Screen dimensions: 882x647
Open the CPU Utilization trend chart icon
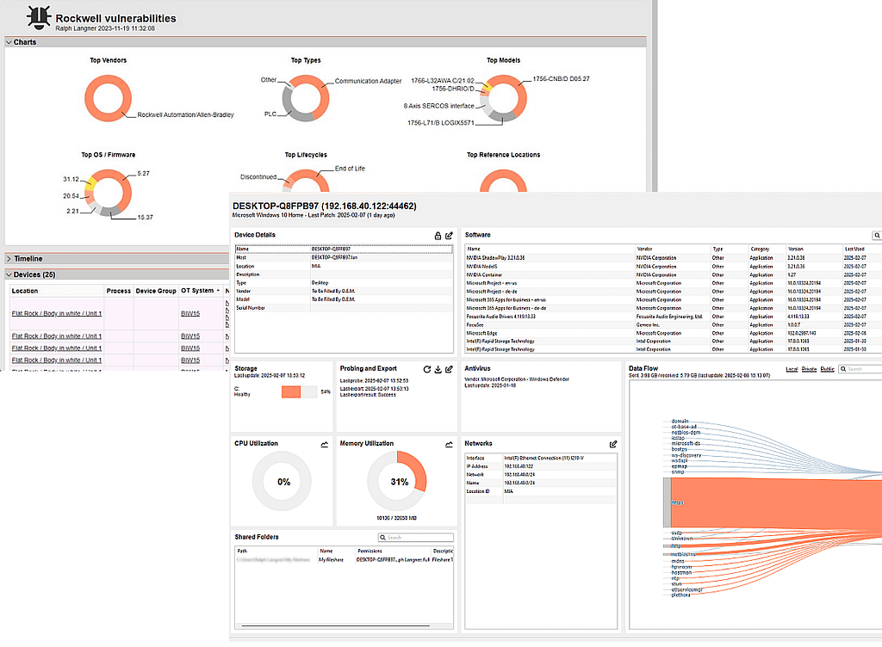click(x=325, y=444)
